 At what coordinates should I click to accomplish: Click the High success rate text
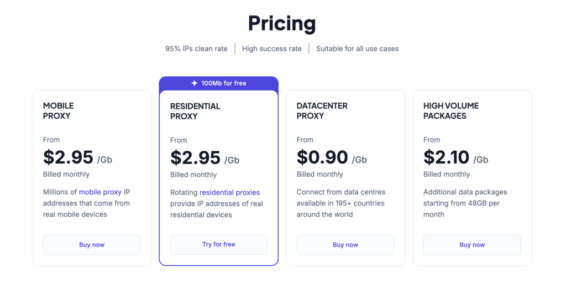[272, 49]
